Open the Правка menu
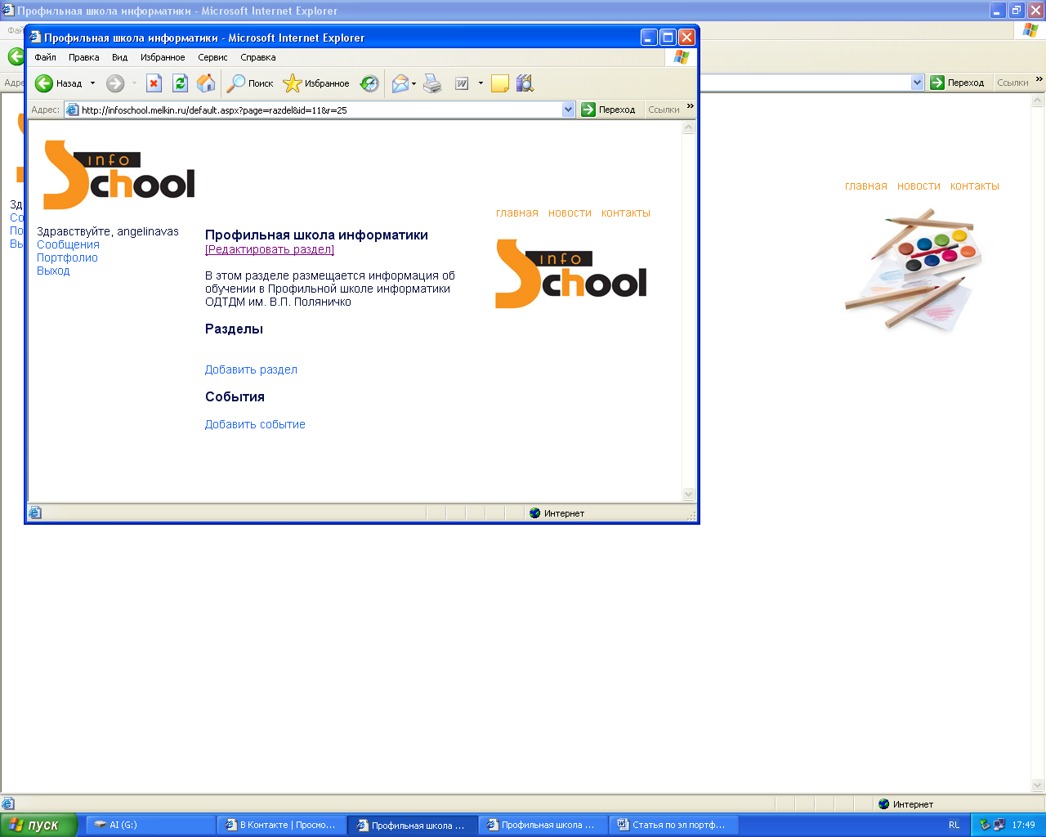The image size is (1046, 837). tap(84, 57)
